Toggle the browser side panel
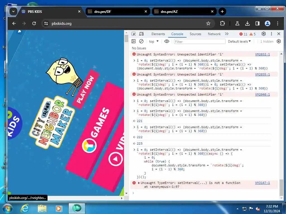This screenshot has width=286, height=214. click(257, 23)
